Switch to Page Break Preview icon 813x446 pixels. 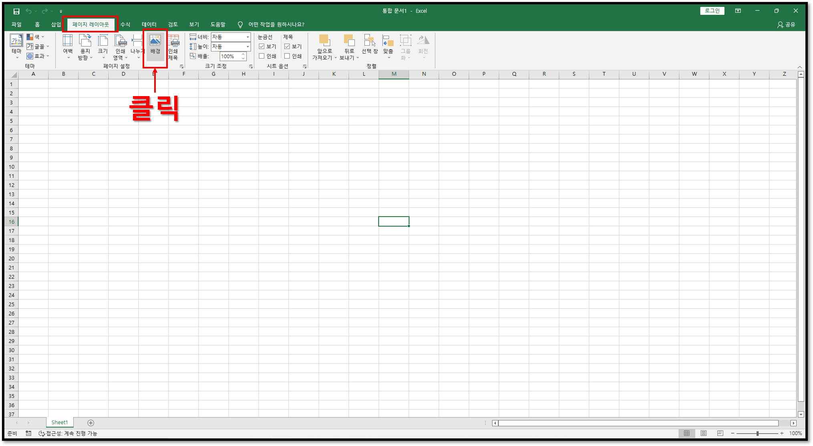pos(720,433)
